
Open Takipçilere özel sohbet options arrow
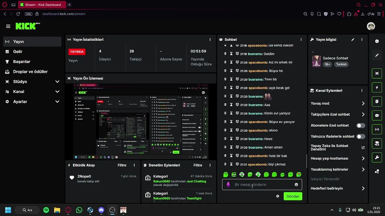(363, 114)
